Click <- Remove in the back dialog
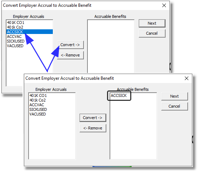The width and height of the screenshot is (198, 172). (71, 55)
